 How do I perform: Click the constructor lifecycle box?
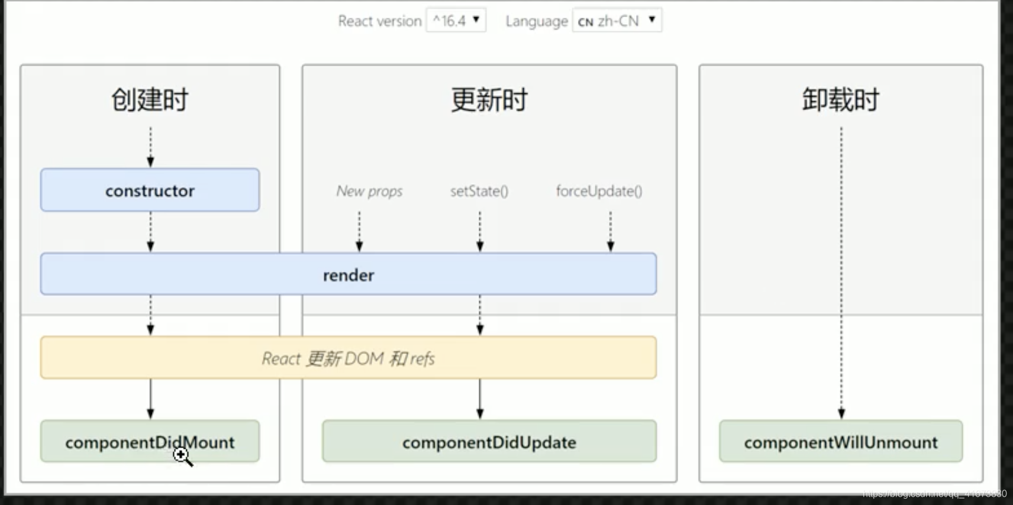[x=150, y=190]
